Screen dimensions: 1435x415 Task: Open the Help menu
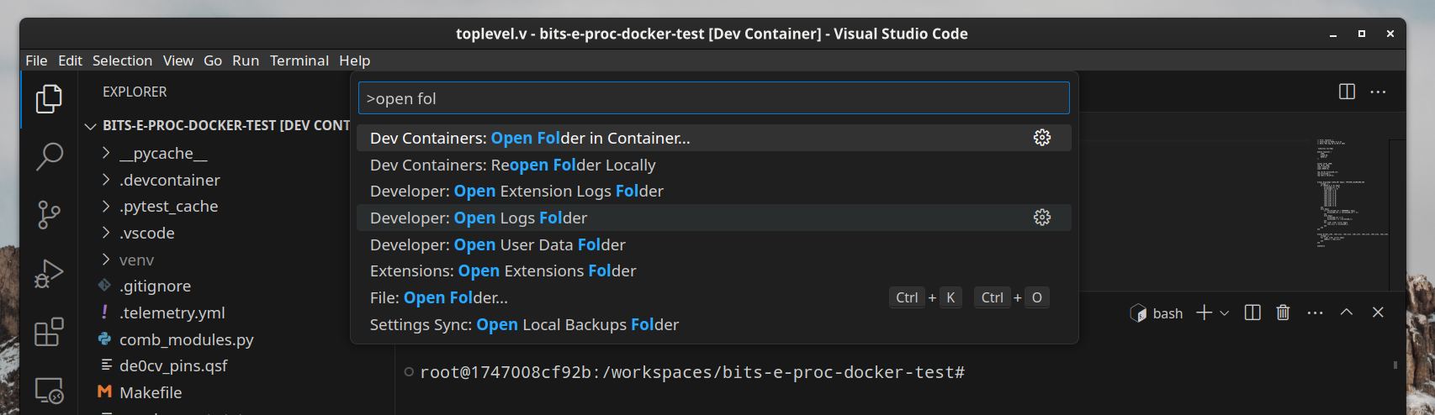pyautogui.click(x=354, y=60)
